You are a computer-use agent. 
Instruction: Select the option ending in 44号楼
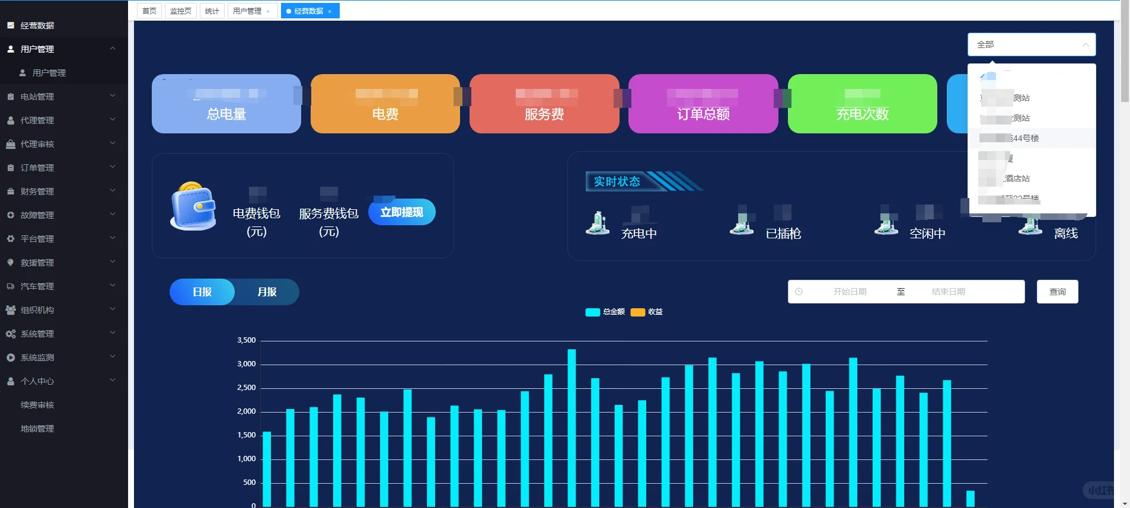[x=1032, y=138]
